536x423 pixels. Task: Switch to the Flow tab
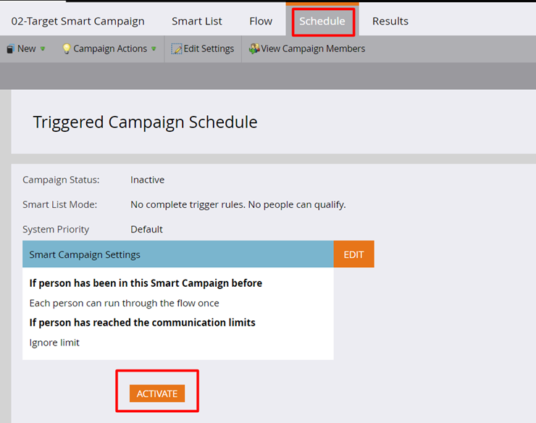pos(261,21)
